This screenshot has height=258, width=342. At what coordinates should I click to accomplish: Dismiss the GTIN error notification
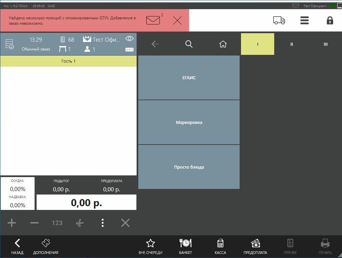point(177,21)
